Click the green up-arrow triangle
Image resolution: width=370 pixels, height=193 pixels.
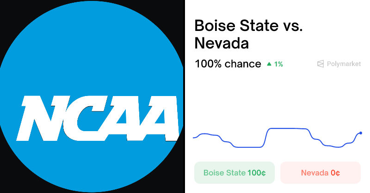pyautogui.click(x=269, y=64)
